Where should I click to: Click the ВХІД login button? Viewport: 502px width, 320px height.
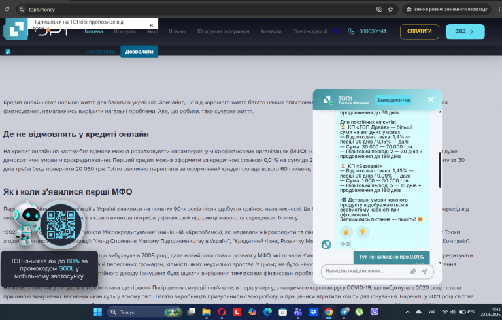(x=465, y=31)
